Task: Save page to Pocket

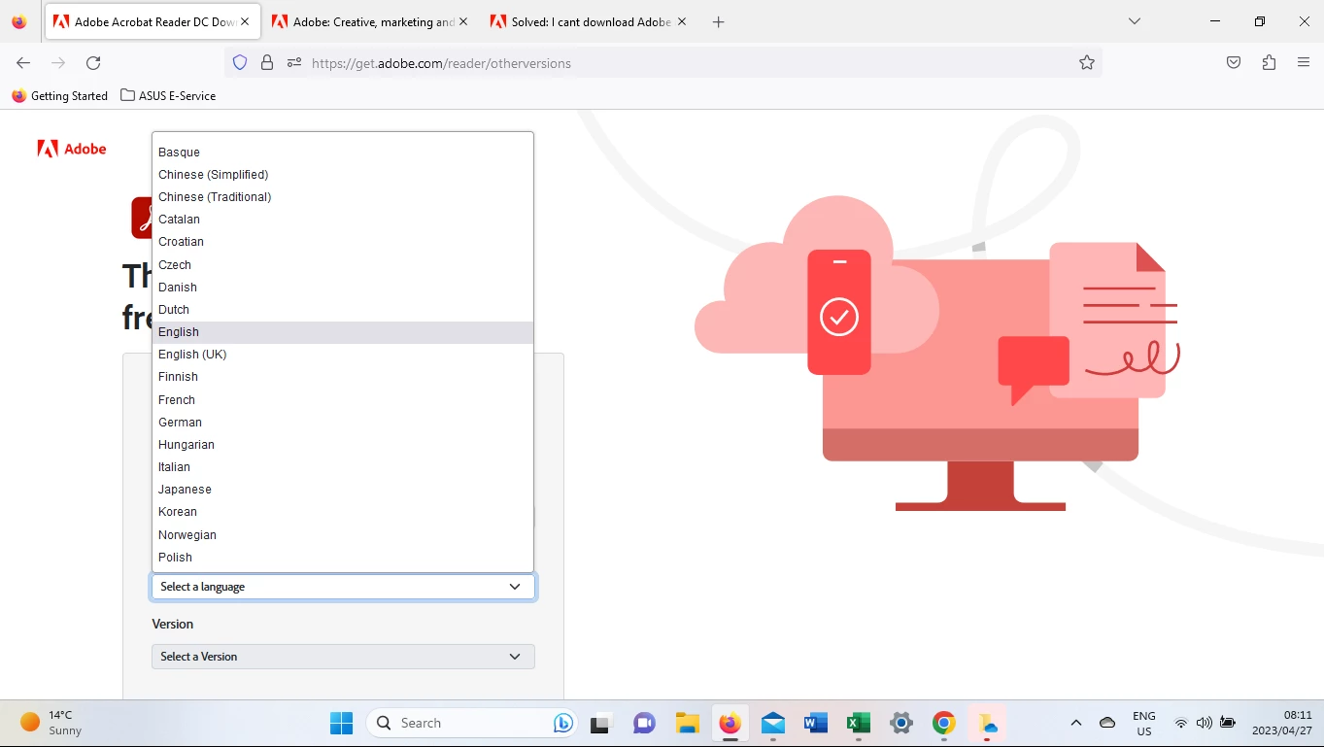Action: tap(1233, 63)
